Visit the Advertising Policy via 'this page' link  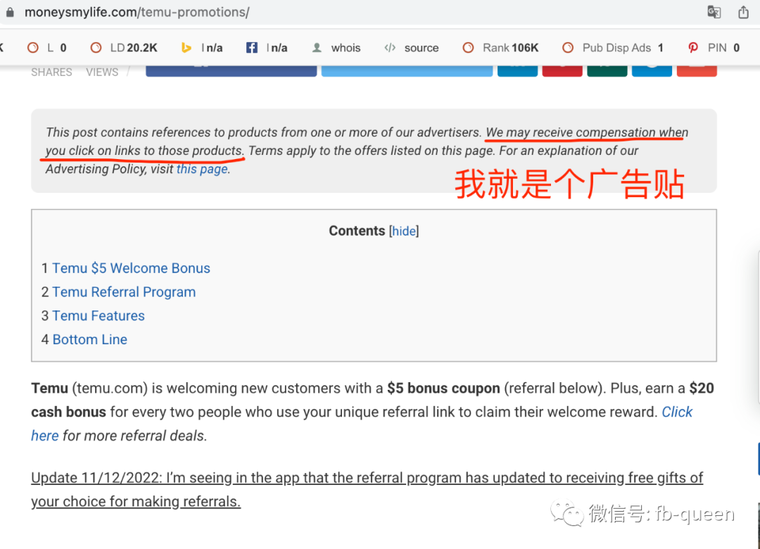[201, 169]
